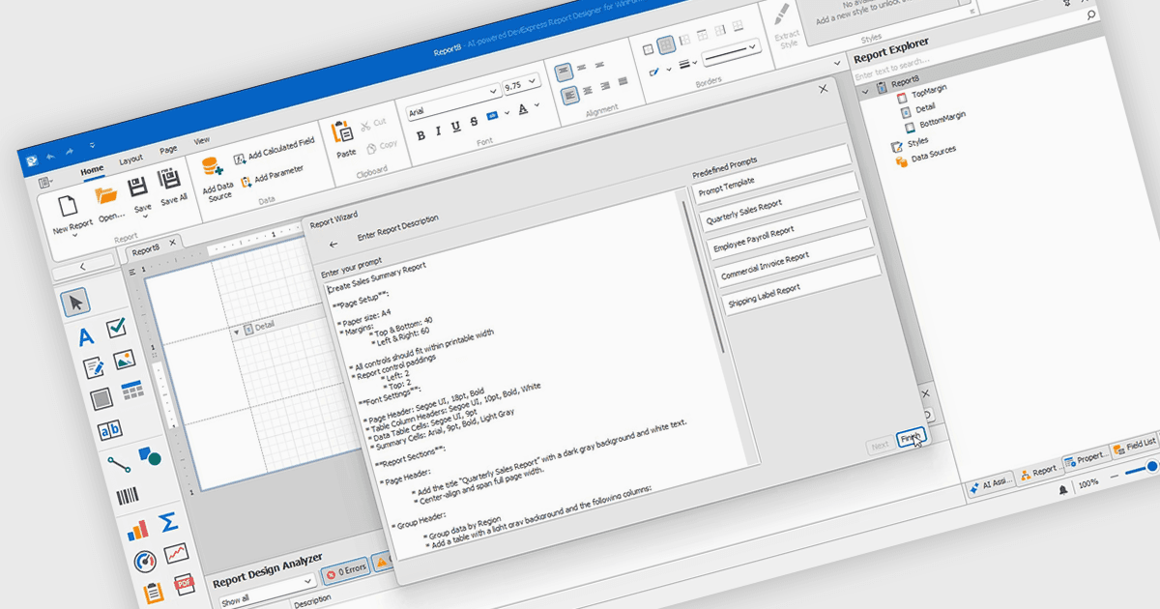This screenshot has width=1160, height=609.
Task: Select the Gauge control tool
Action: [145, 562]
